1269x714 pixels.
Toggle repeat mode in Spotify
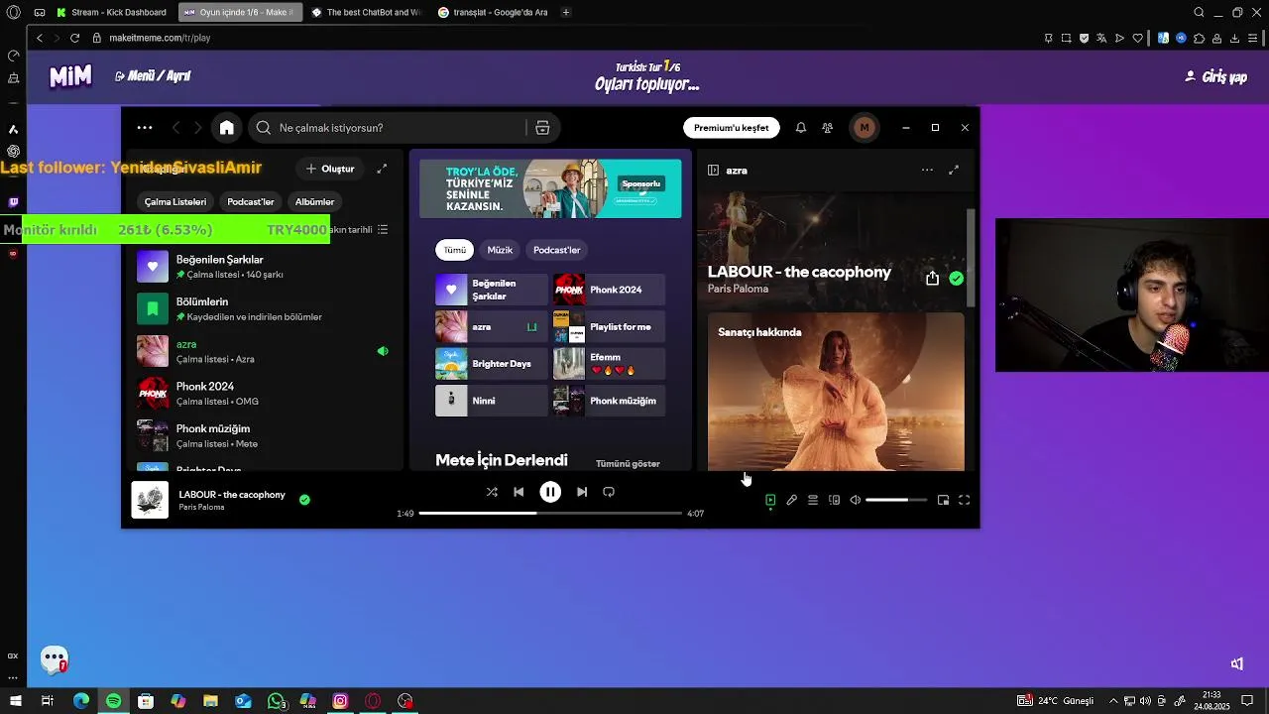(609, 492)
